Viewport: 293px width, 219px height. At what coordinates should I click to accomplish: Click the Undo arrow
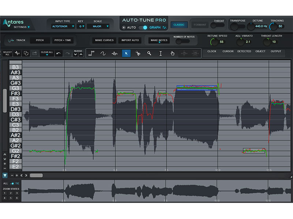[x=59, y=54]
